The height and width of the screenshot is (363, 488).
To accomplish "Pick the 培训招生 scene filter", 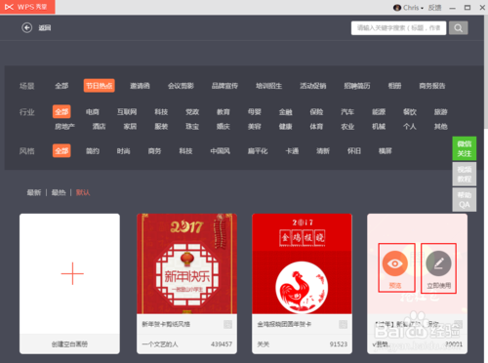I will click(x=268, y=86).
